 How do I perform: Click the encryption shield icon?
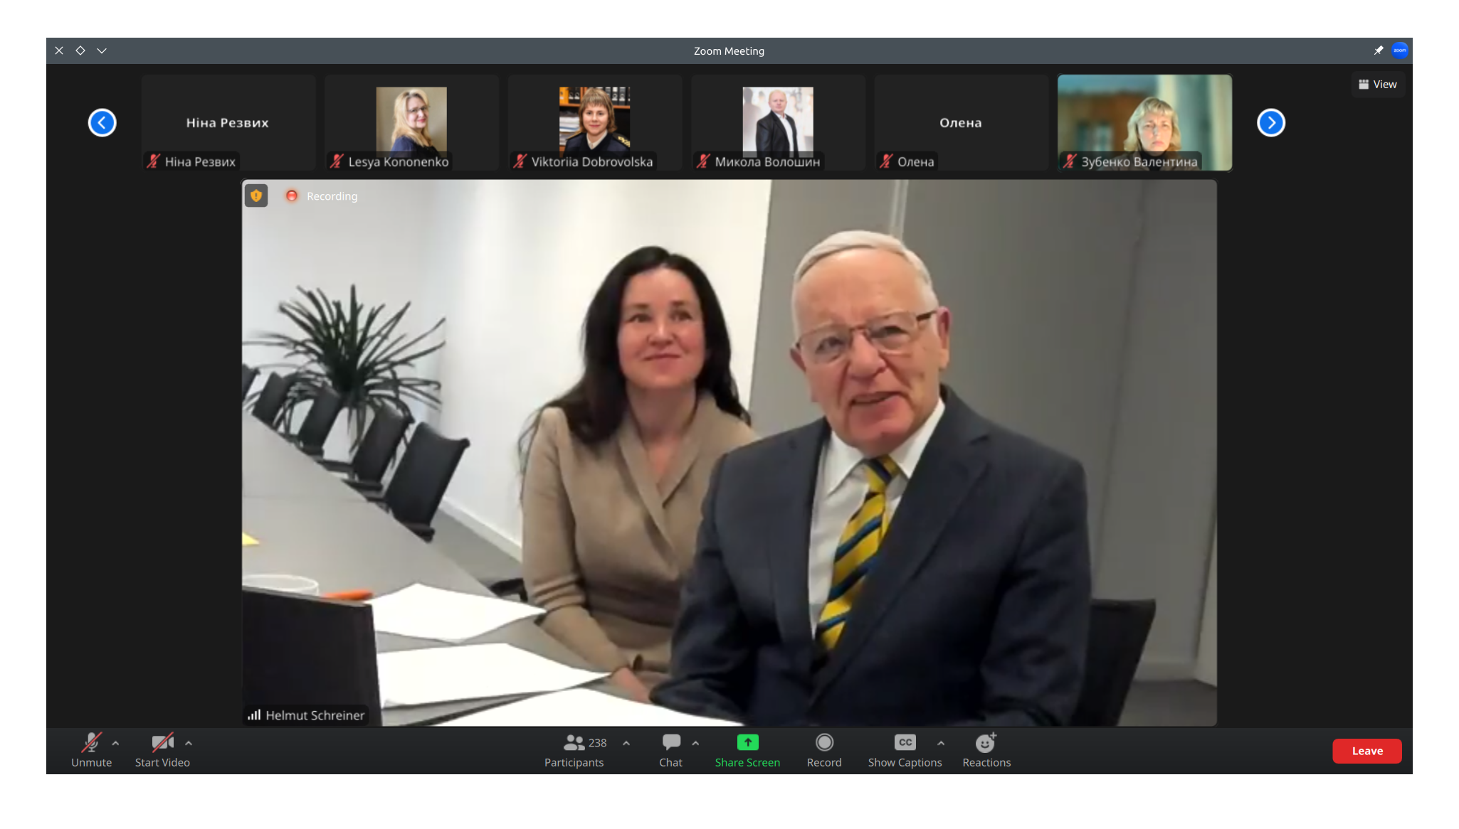256,196
